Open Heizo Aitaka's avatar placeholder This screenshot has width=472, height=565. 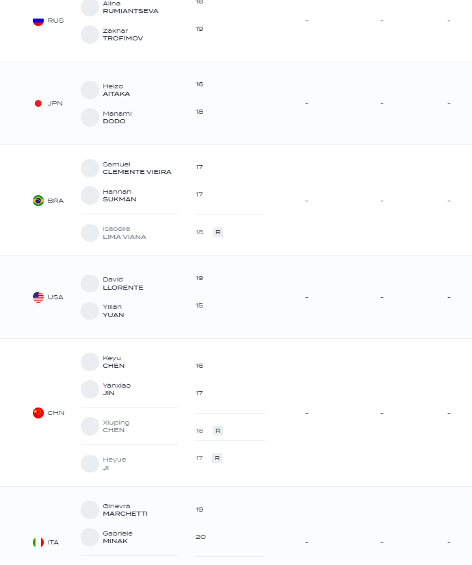(x=90, y=90)
